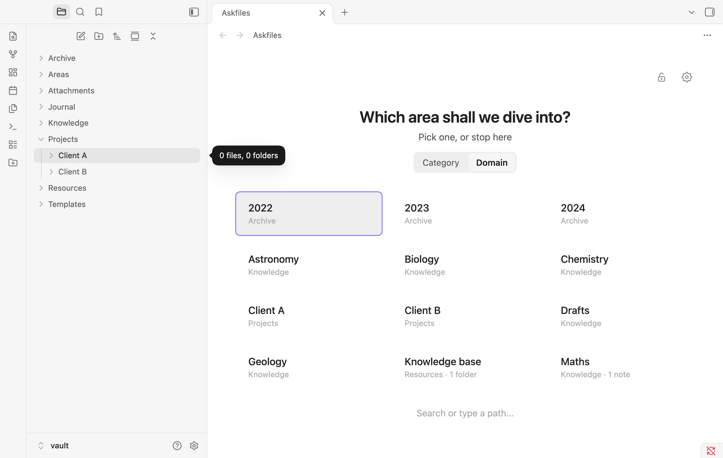Open Obsidian settings gear in sidebar
Viewport: 723px width, 458px height.
click(x=194, y=446)
